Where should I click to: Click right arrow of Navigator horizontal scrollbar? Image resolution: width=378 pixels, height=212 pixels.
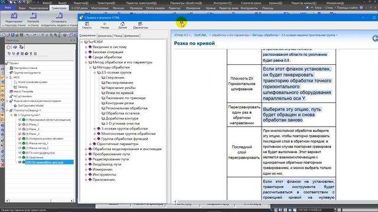[x=71, y=201]
